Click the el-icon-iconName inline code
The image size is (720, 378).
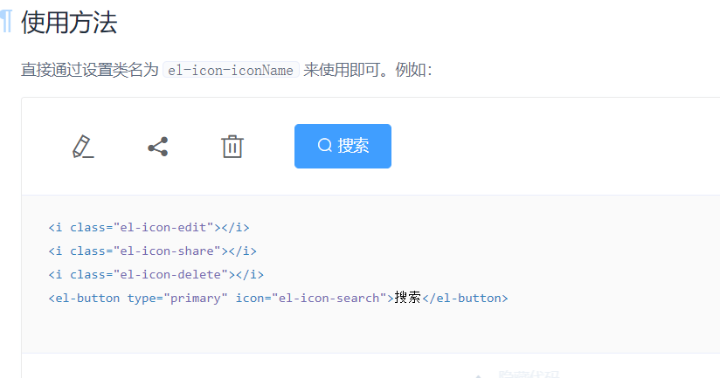231,71
